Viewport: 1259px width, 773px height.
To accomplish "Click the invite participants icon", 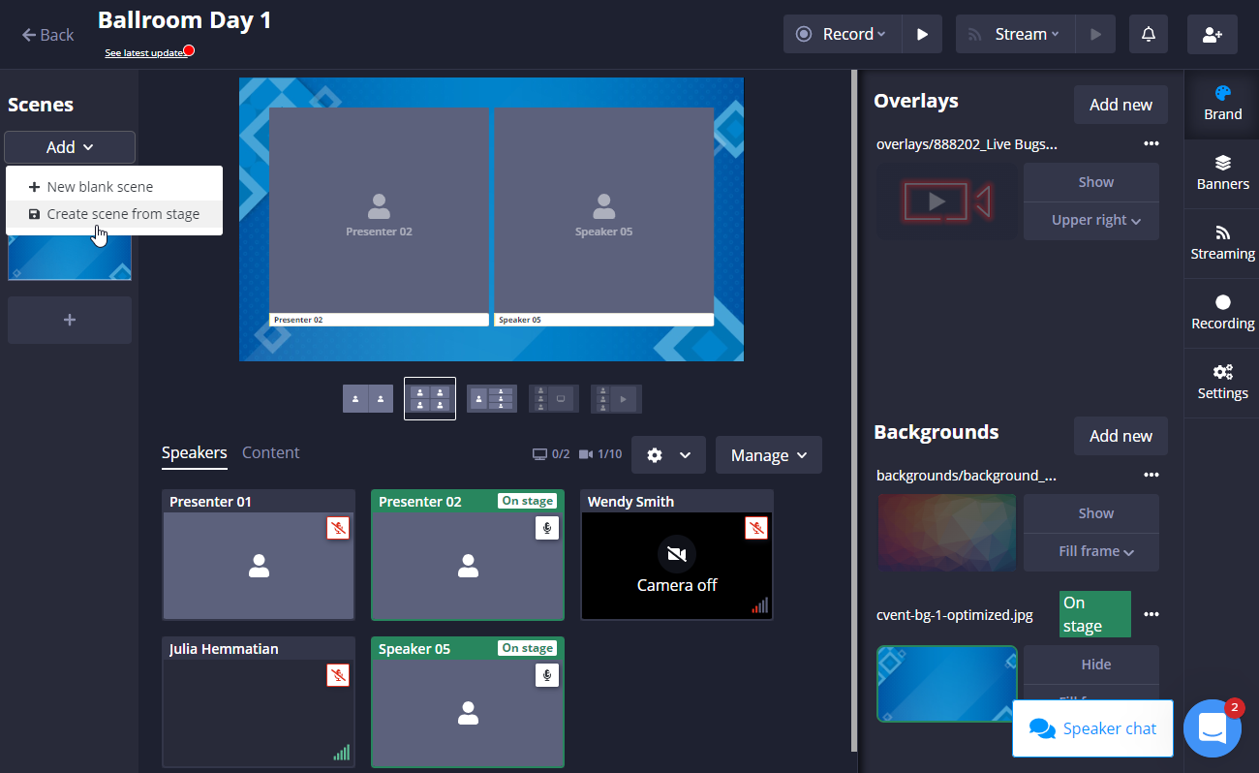I will (1213, 34).
